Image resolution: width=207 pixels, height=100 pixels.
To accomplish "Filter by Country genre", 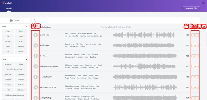I will click(8, 85).
